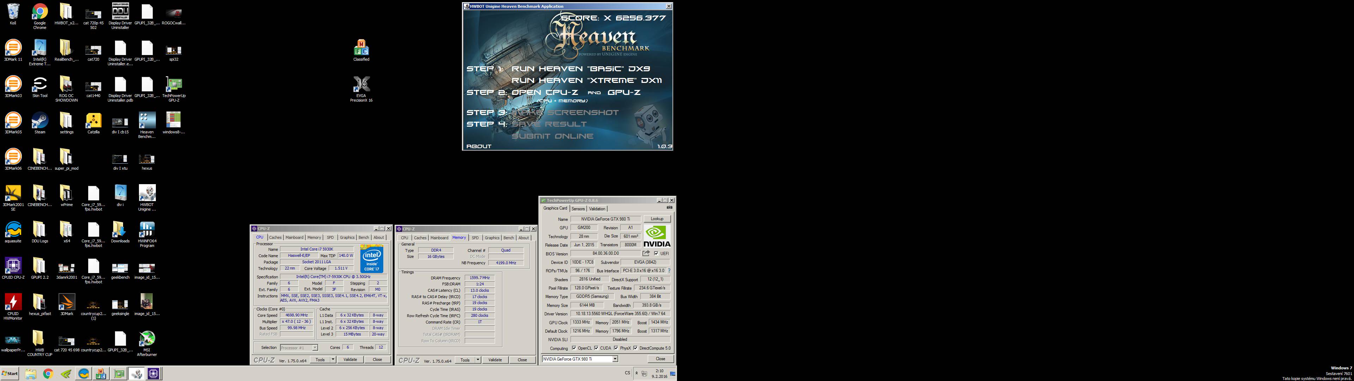
Task: Toggle the CUDA checkbox
Action: pos(596,348)
